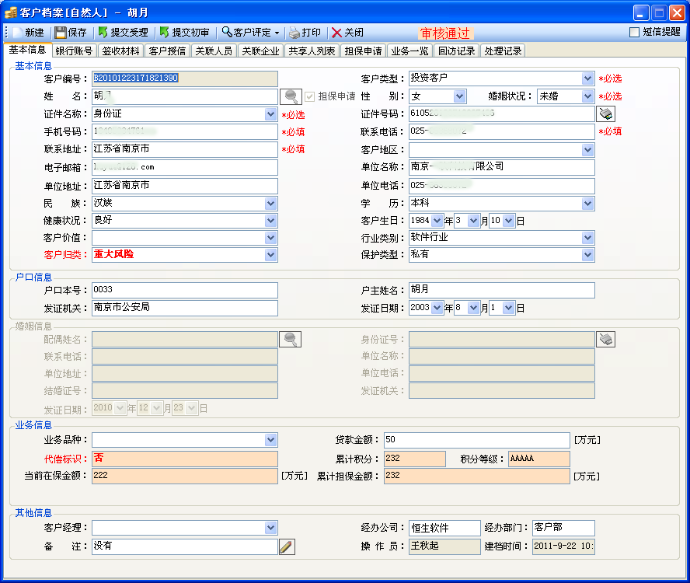
Task: Switch to the 关联企业 tab
Action: tap(260, 51)
